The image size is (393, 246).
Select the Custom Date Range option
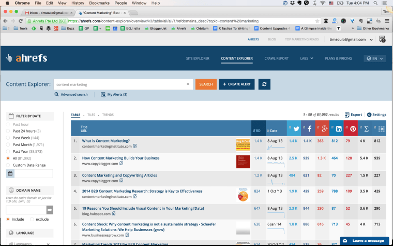(x=8, y=165)
